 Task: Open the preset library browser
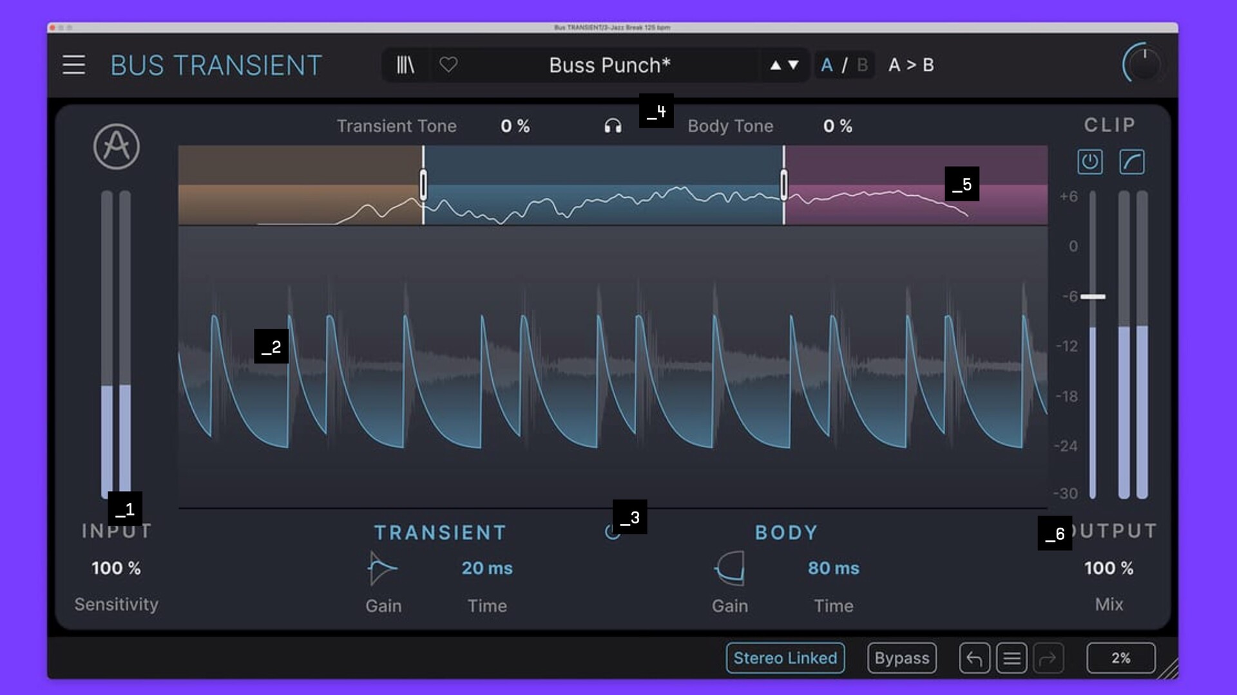click(x=405, y=65)
